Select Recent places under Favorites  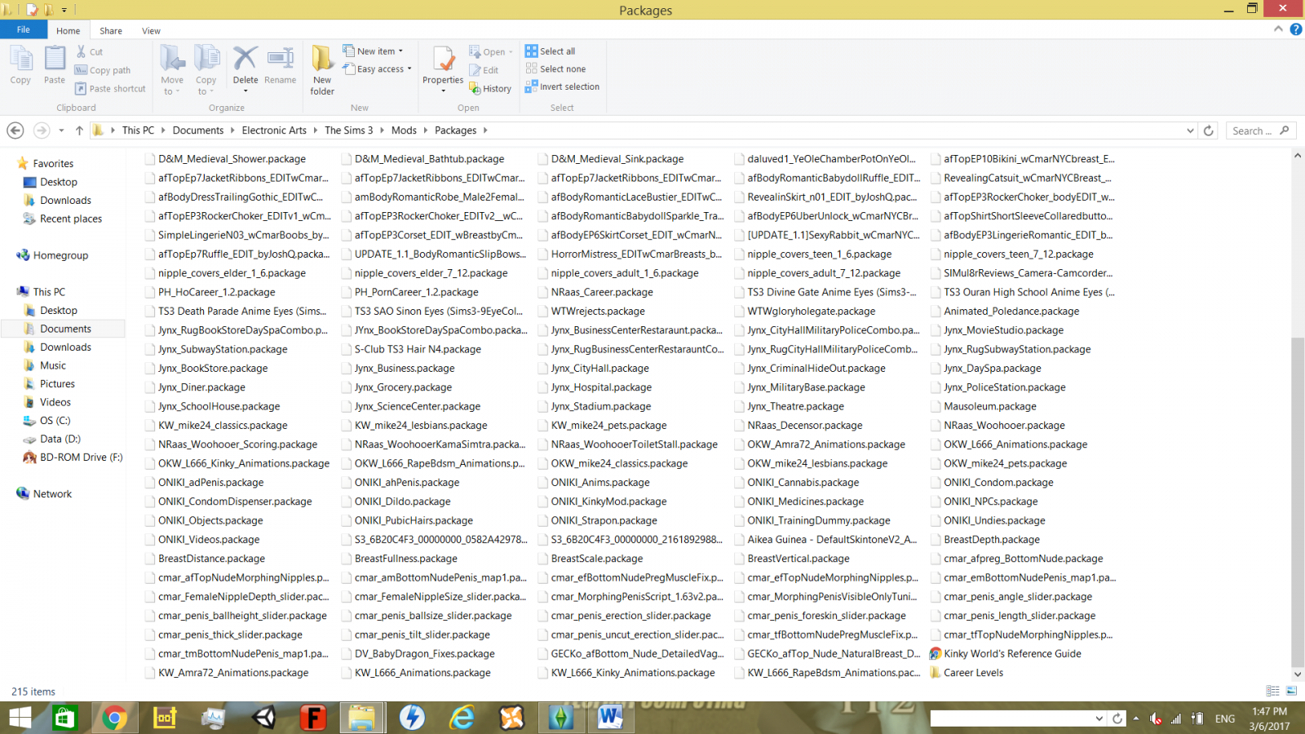click(71, 219)
